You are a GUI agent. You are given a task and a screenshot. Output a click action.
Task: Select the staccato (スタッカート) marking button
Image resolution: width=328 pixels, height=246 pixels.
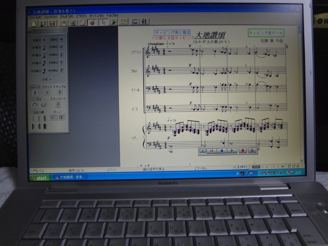pos(58,105)
